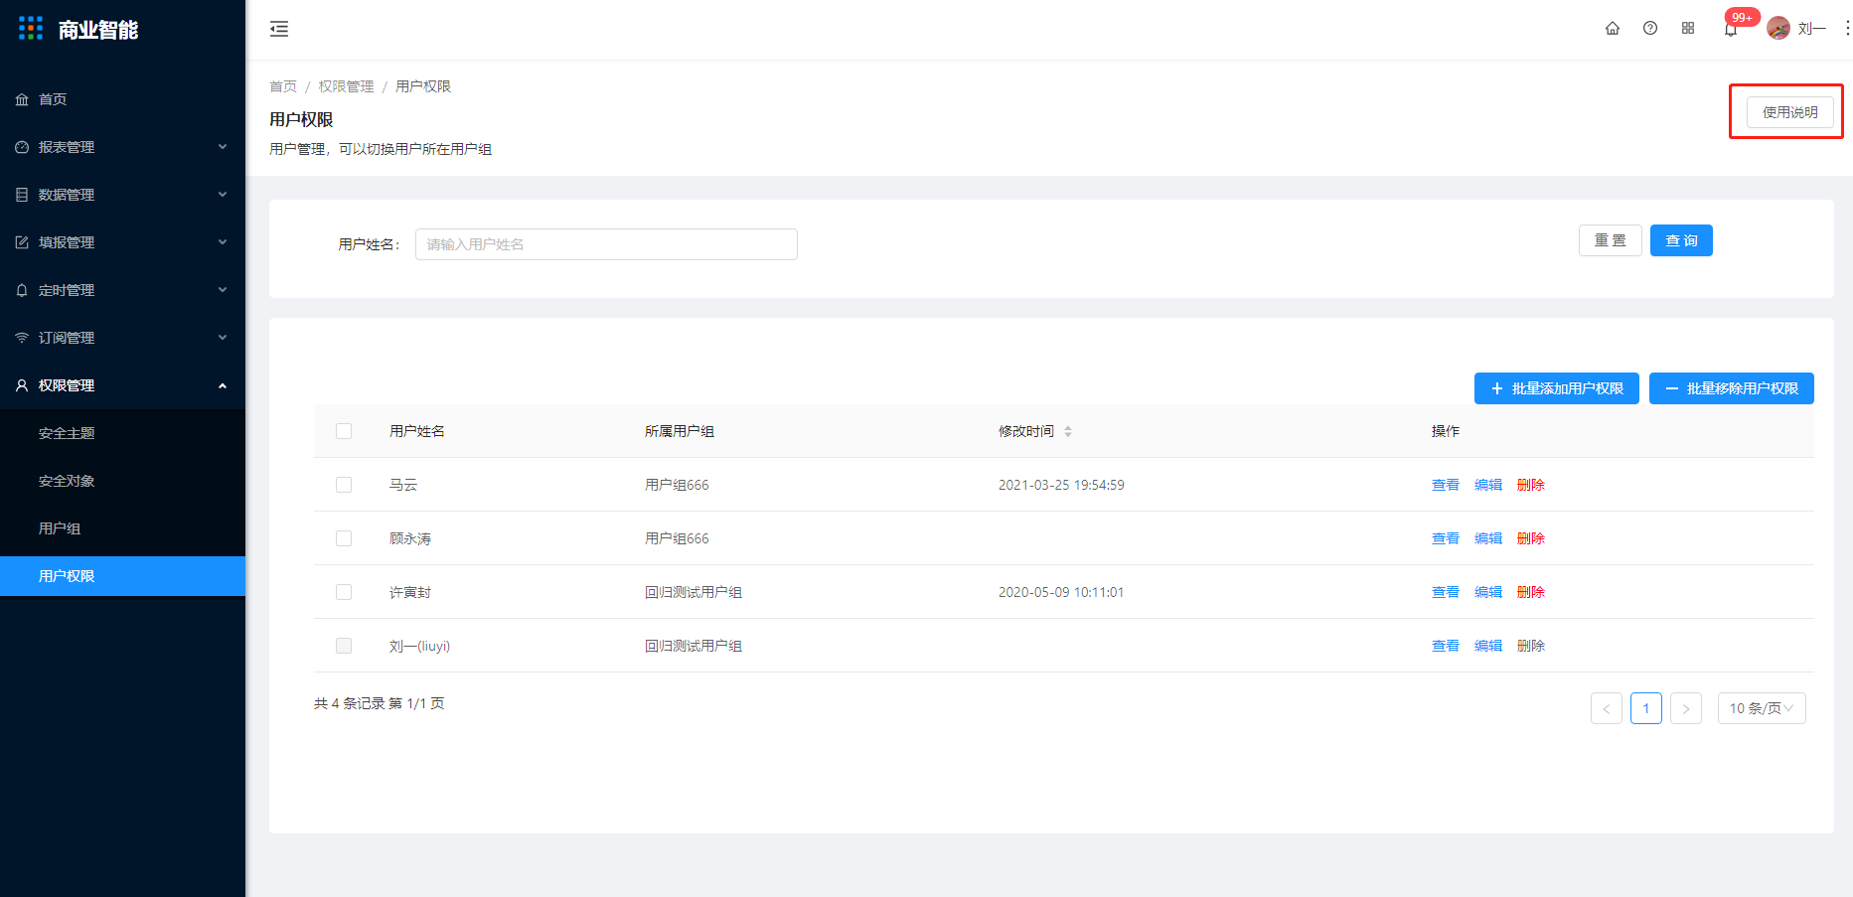Click 查看 for 马云
Image resolution: width=1853 pixels, height=897 pixels.
1446,485
